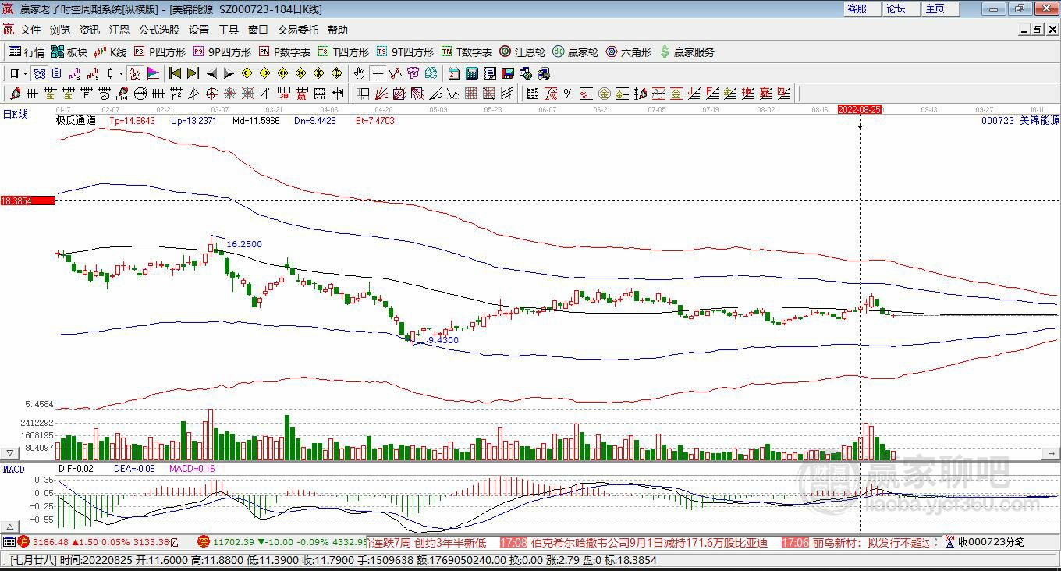Launch the 赢家轮 wheel tool
The height and width of the screenshot is (571, 1061).
coord(576,52)
